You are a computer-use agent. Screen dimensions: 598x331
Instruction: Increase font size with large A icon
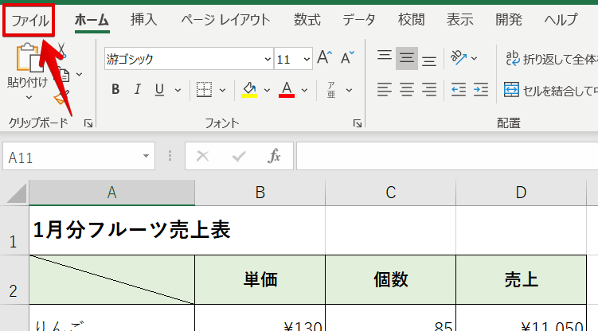click(x=325, y=58)
